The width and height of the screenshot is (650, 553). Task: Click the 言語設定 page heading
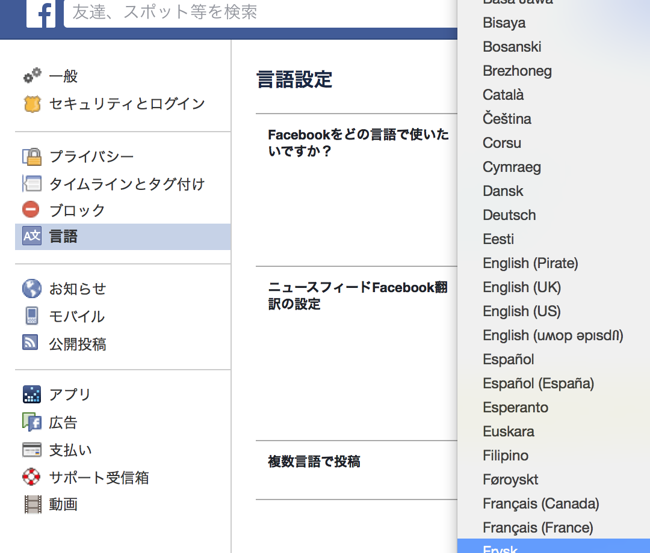tap(294, 79)
